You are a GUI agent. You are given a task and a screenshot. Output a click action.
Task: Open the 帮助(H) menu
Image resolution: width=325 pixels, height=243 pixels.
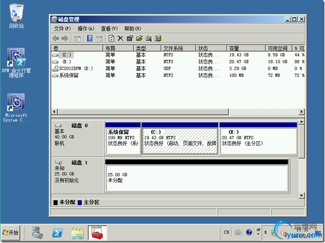pyautogui.click(x=133, y=29)
